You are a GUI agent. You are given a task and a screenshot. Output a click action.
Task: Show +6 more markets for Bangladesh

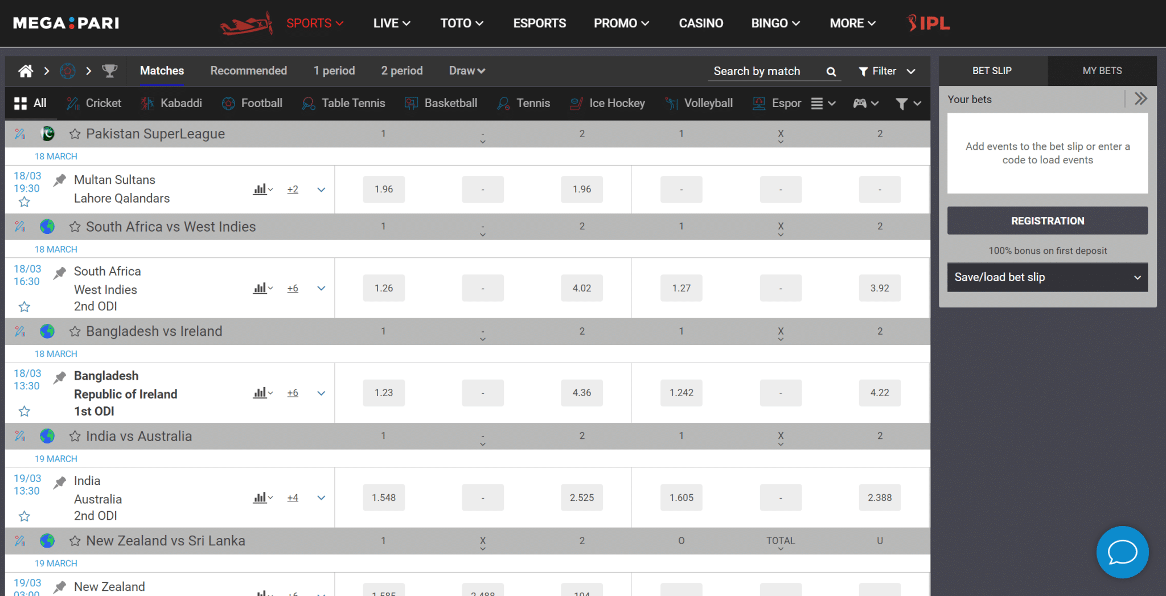pyautogui.click(x=293, y=393)
